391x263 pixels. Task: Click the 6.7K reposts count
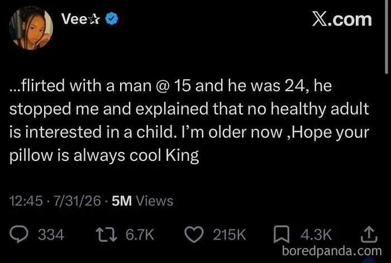140,235
